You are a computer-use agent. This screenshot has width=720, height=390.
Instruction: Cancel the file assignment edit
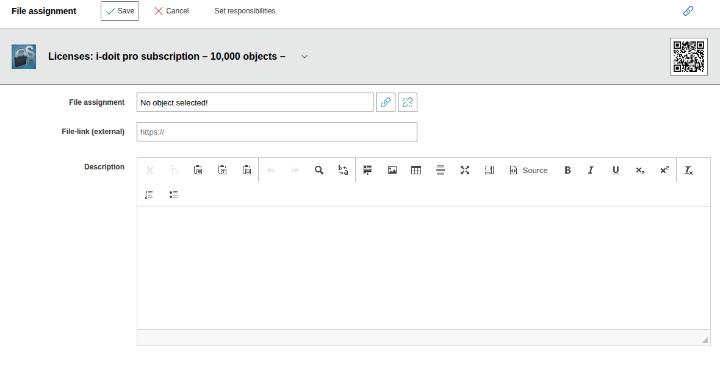pyautogui.click(x=171, y=11)
